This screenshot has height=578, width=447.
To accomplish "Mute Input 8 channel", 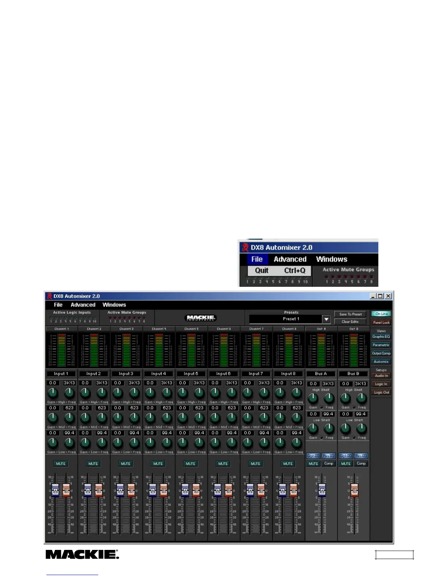I will point(288,464).
